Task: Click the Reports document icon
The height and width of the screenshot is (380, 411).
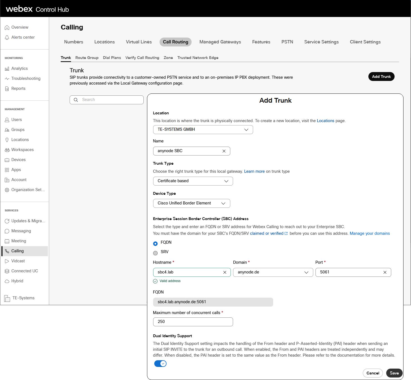Action: click(7, 89)
